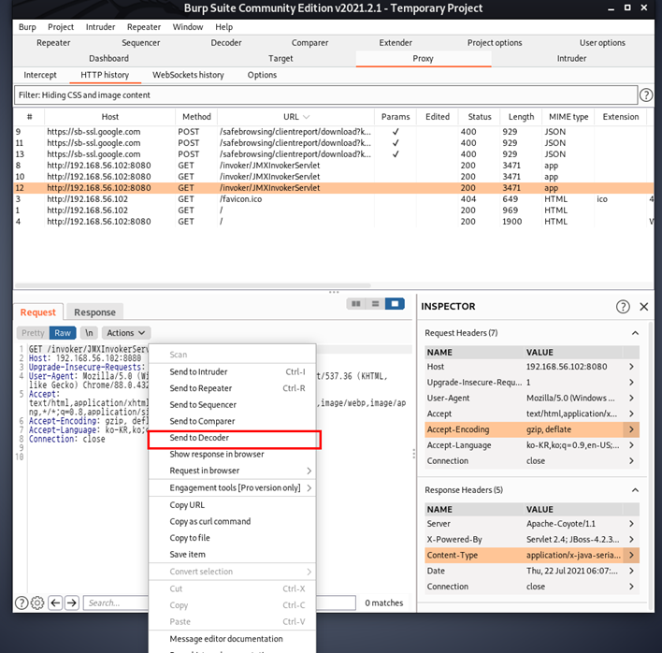
Task: Sort by the URL column header
Action: [296, 117]
